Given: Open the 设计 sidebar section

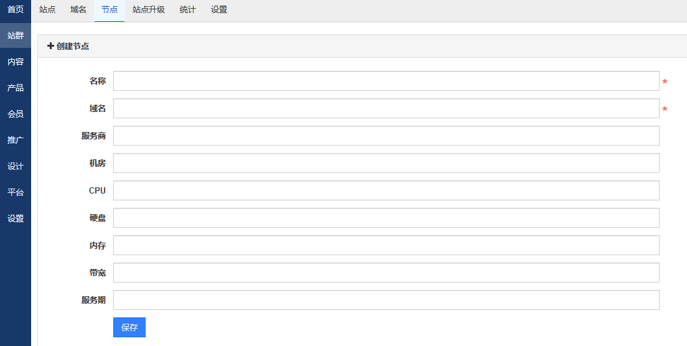Looking at the screenshot, I should point(16,166).
